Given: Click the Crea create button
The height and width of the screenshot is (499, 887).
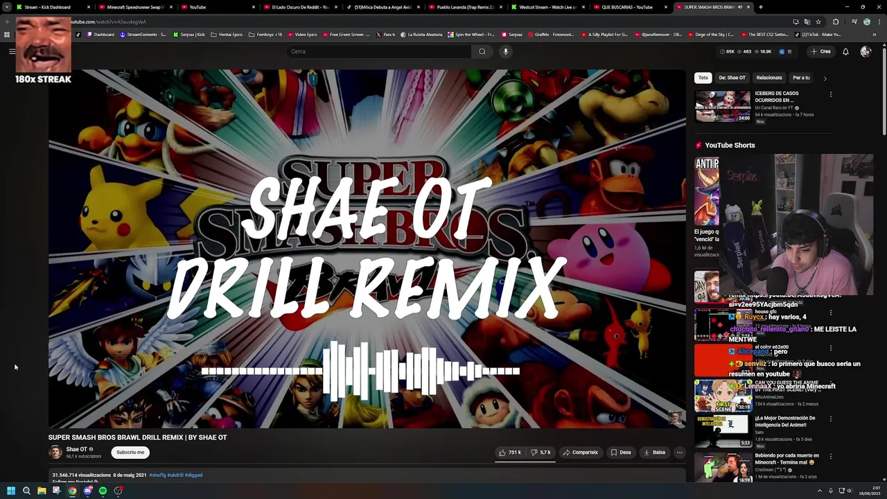Looking at the screenshot, I should pos(820,51).
